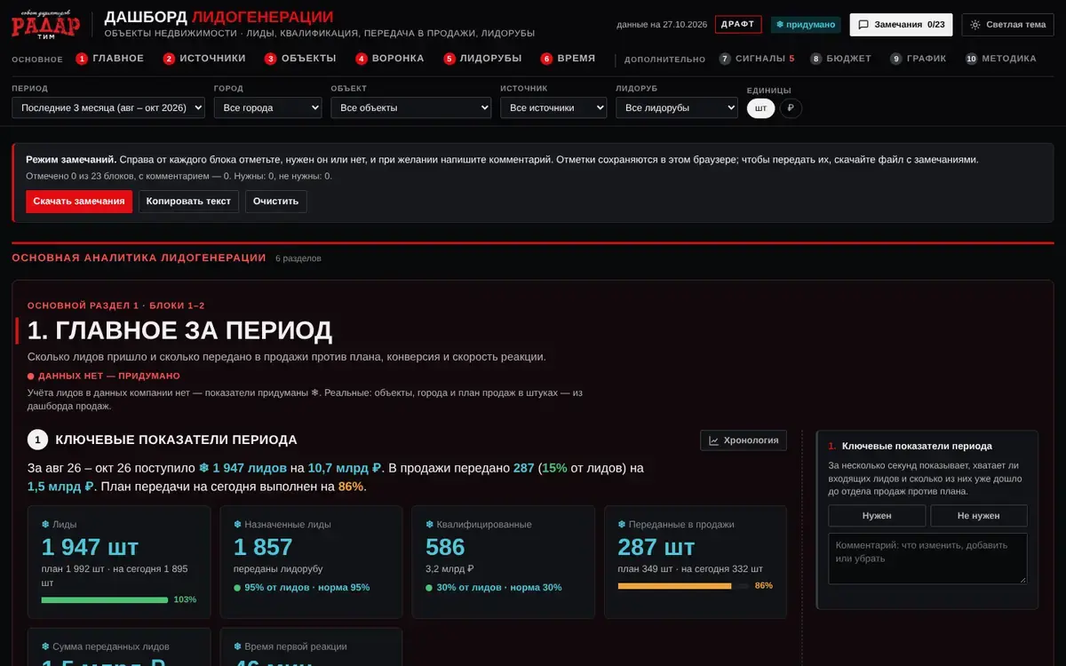Viewport: 1066px width, 666px height.
Task: Click the 86% progress bar on Переданные
Action: click(x=681, y=586)
